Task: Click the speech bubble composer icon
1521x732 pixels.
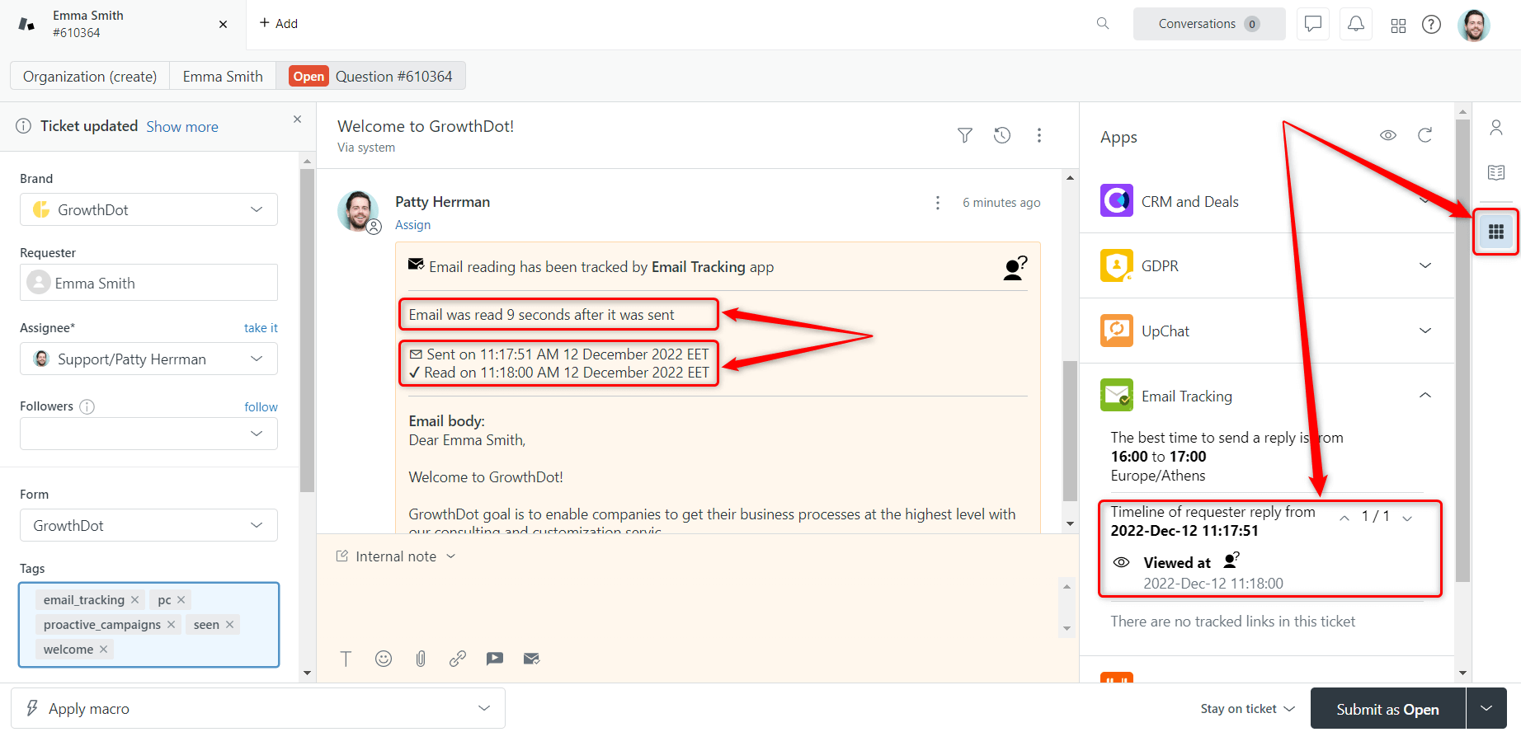Action: (x=495, y=659)
